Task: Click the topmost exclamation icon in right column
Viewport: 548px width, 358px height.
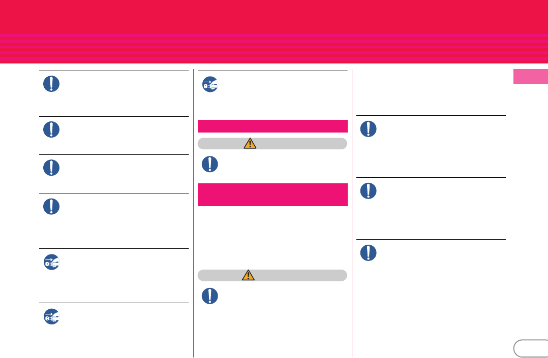Action: pos(369,129)
